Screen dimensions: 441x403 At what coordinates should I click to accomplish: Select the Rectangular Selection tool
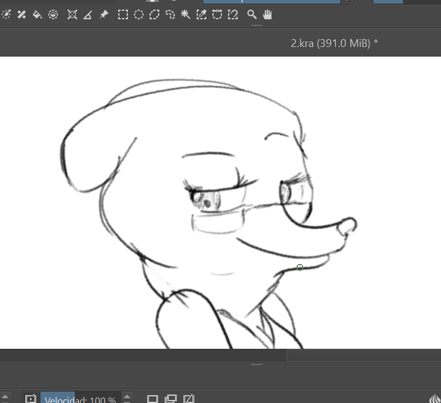click(x=123, y=14)
